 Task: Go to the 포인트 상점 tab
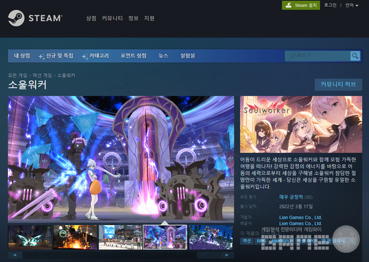[133, 56]
